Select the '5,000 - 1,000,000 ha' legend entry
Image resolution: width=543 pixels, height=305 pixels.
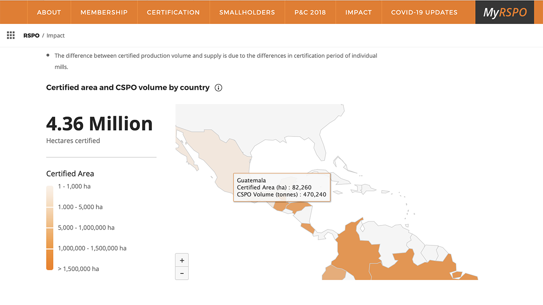tap(86, 227)
